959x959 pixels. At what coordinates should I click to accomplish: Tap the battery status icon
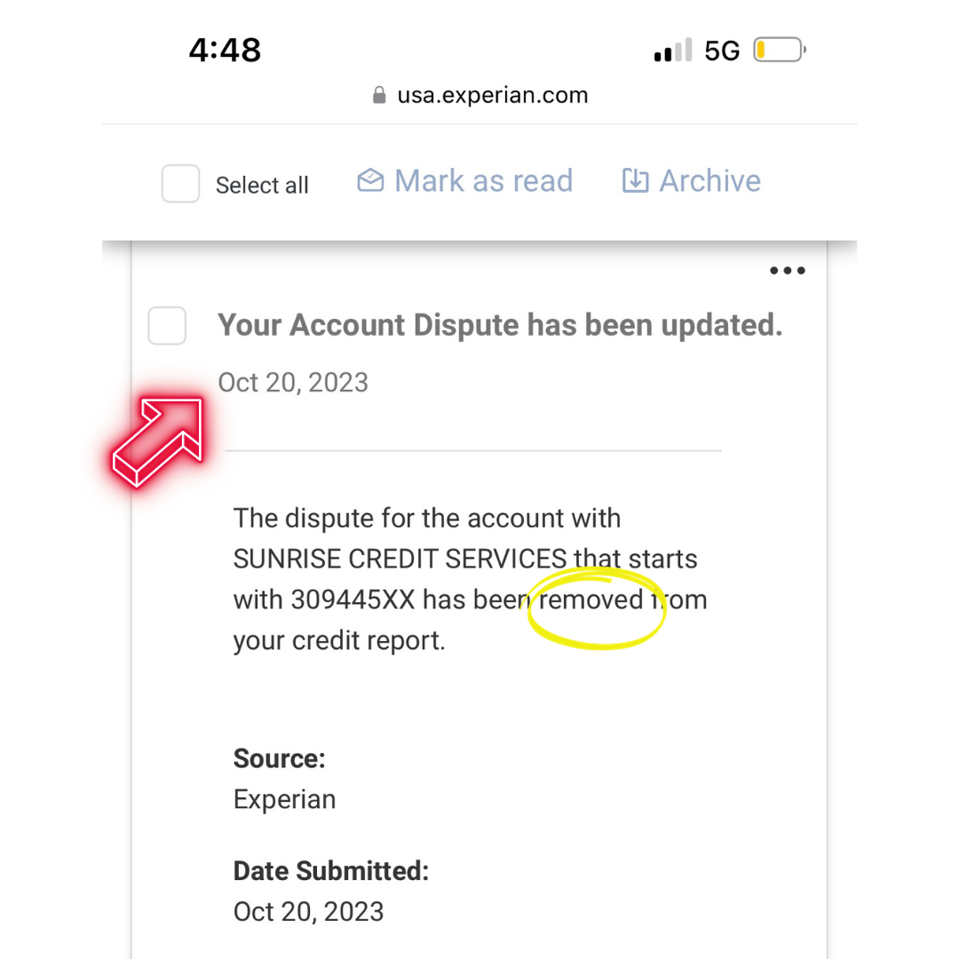tap(780, 50)
